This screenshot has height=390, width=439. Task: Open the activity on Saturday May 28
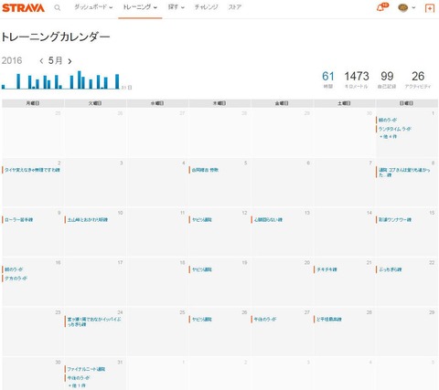(329, 320)
